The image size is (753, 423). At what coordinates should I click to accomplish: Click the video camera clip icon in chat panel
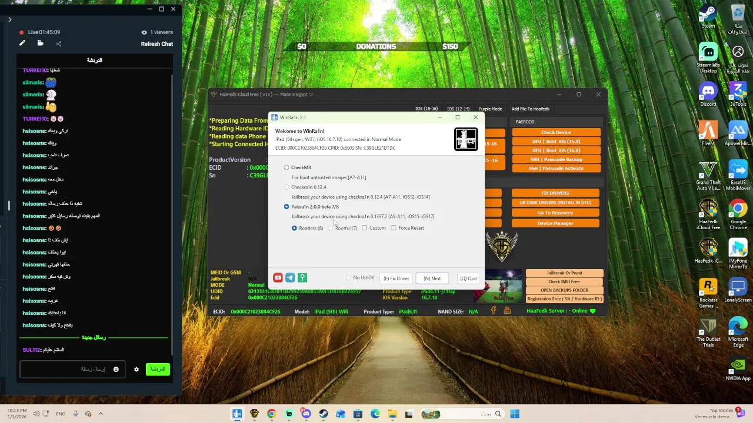click(40, 43)
